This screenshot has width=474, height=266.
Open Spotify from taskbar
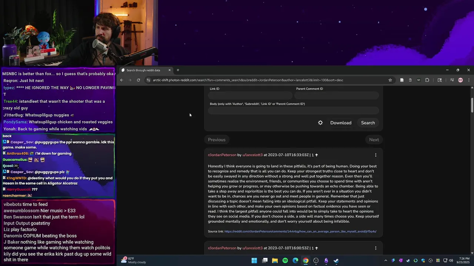point(285,260)
